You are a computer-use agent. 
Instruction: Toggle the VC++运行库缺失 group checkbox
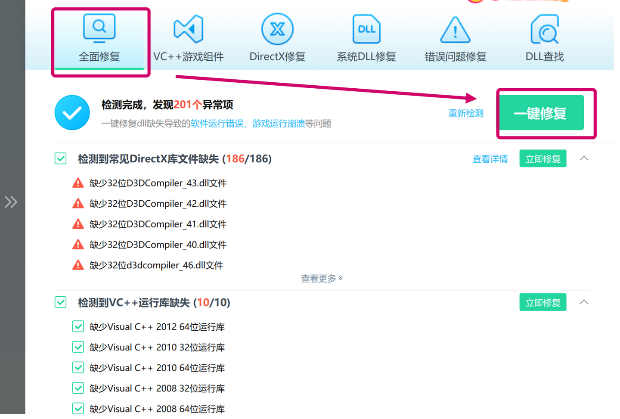point(60,302)
